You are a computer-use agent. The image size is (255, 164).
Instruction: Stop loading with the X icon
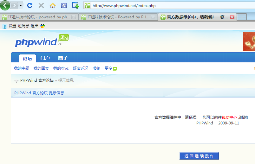[x=41, y=5]
